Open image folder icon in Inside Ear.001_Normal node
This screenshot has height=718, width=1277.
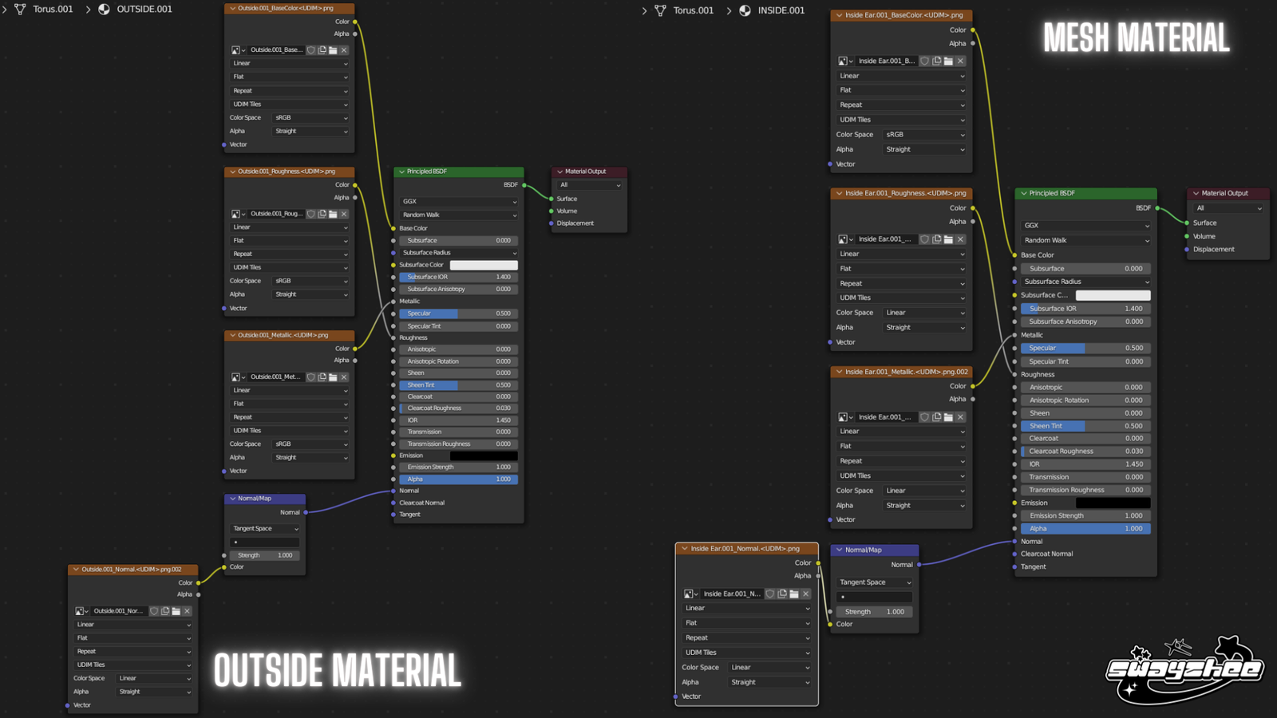(x=794, y=594)
